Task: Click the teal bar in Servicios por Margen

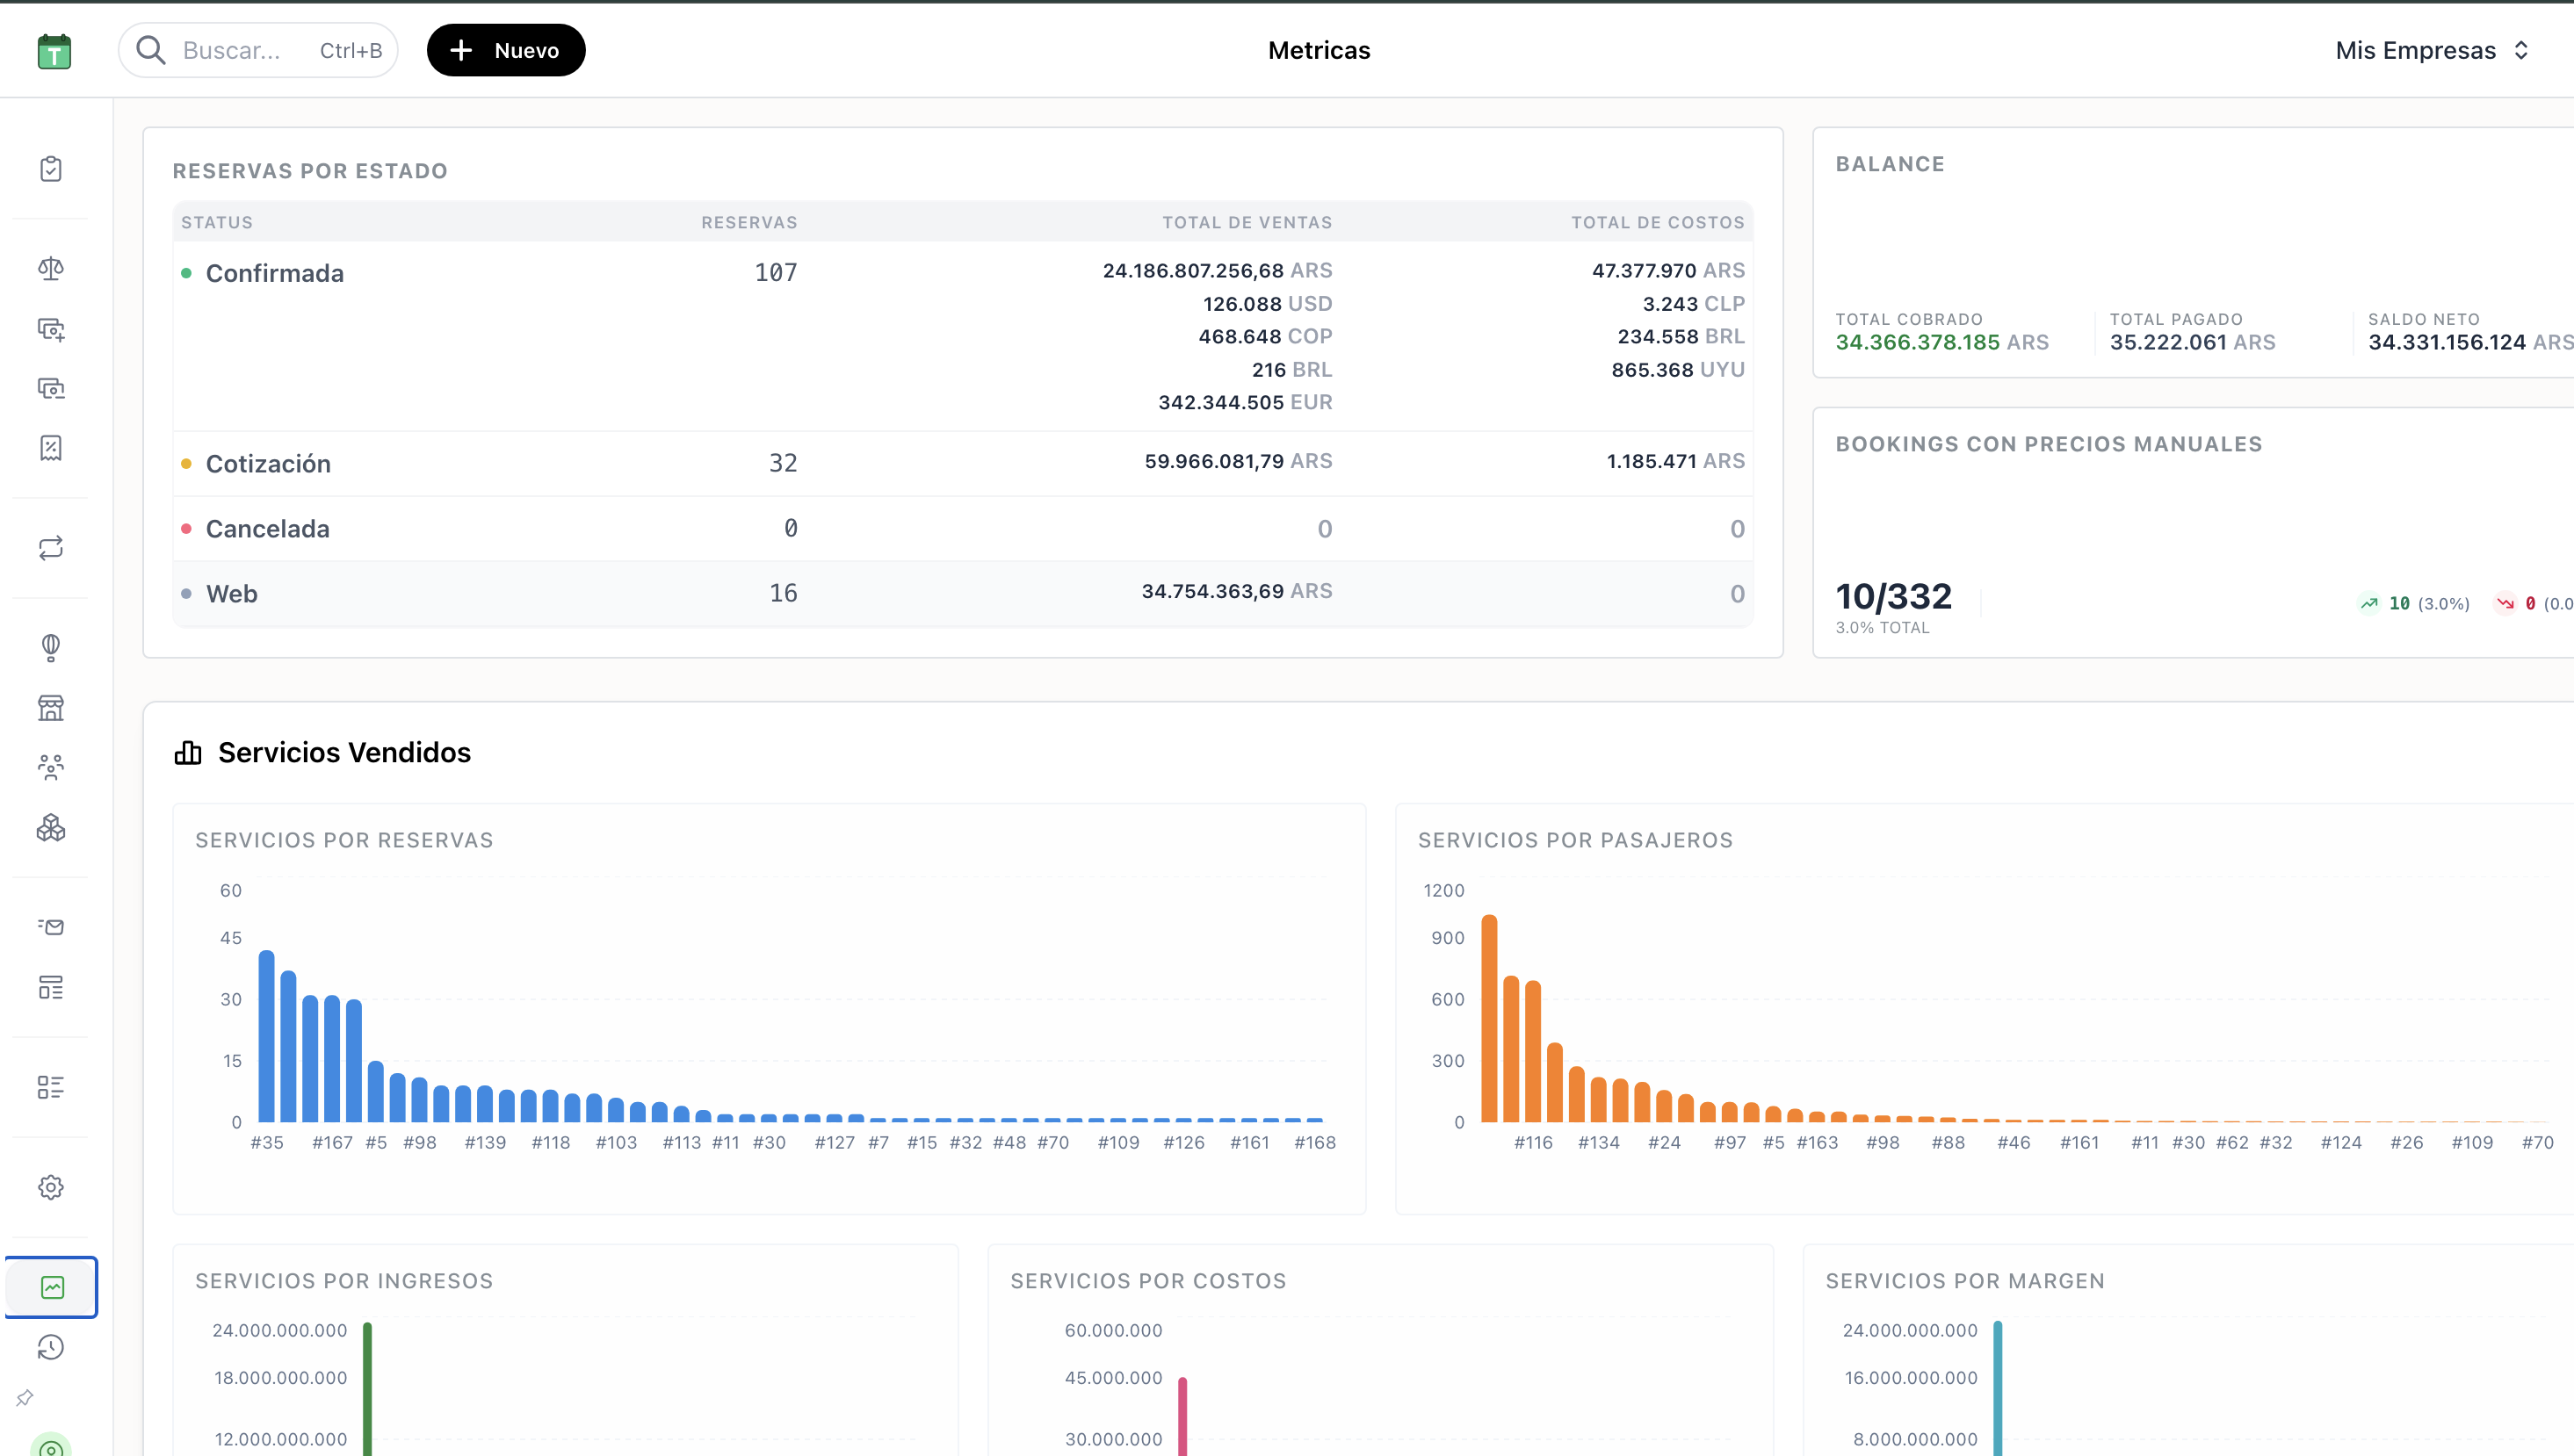Action: pyautogui.click(x=1998, y=1388)
